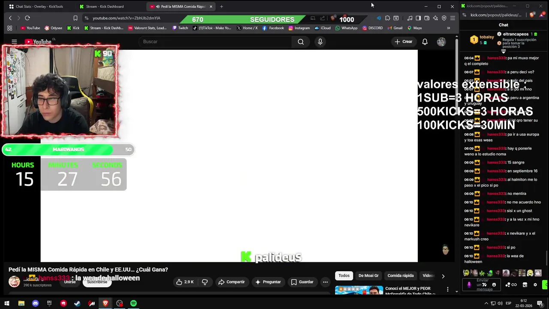Open the Brave wallet icon
This screenshot has width=549, height=309.
[x=427, y=18]
